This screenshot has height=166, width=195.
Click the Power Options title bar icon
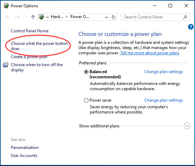click(6, 6)
